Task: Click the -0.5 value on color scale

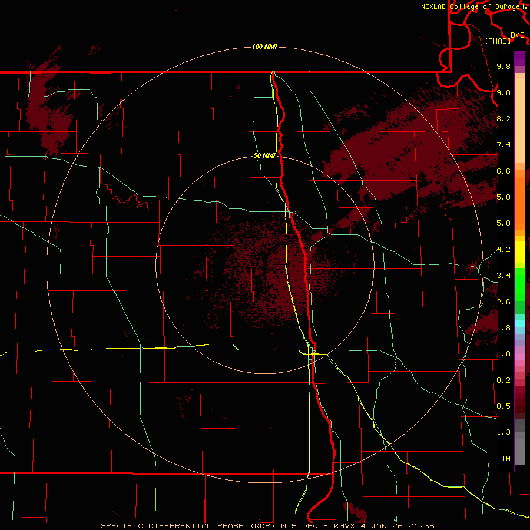Action: (501, 406)
